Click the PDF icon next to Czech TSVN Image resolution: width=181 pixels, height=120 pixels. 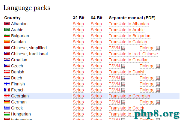point(123,66)
